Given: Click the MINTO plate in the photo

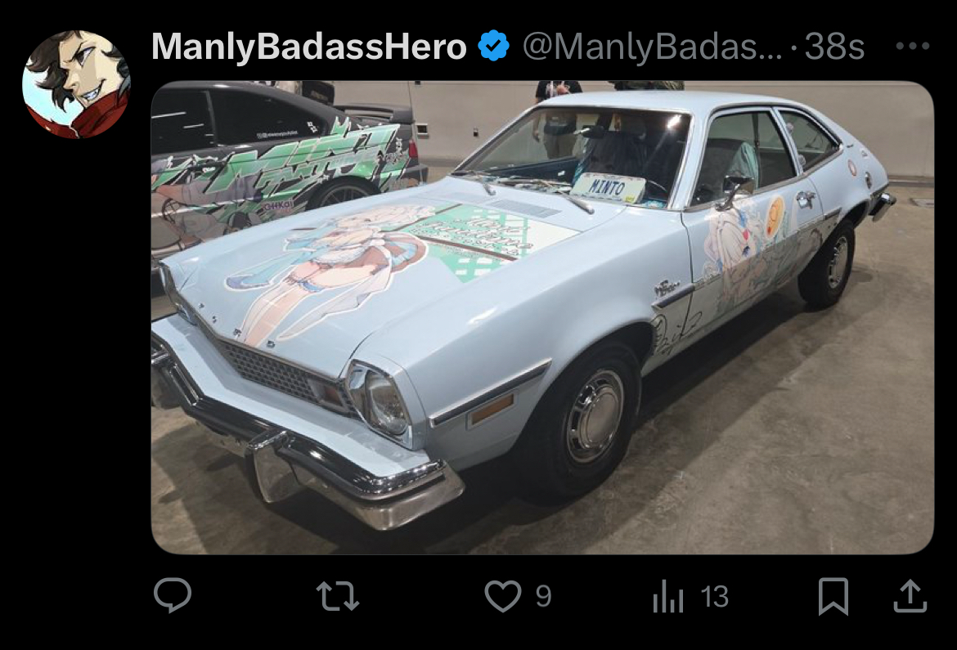Looking at the screenshot, I should pyautogui.click(x=607, y=187).
